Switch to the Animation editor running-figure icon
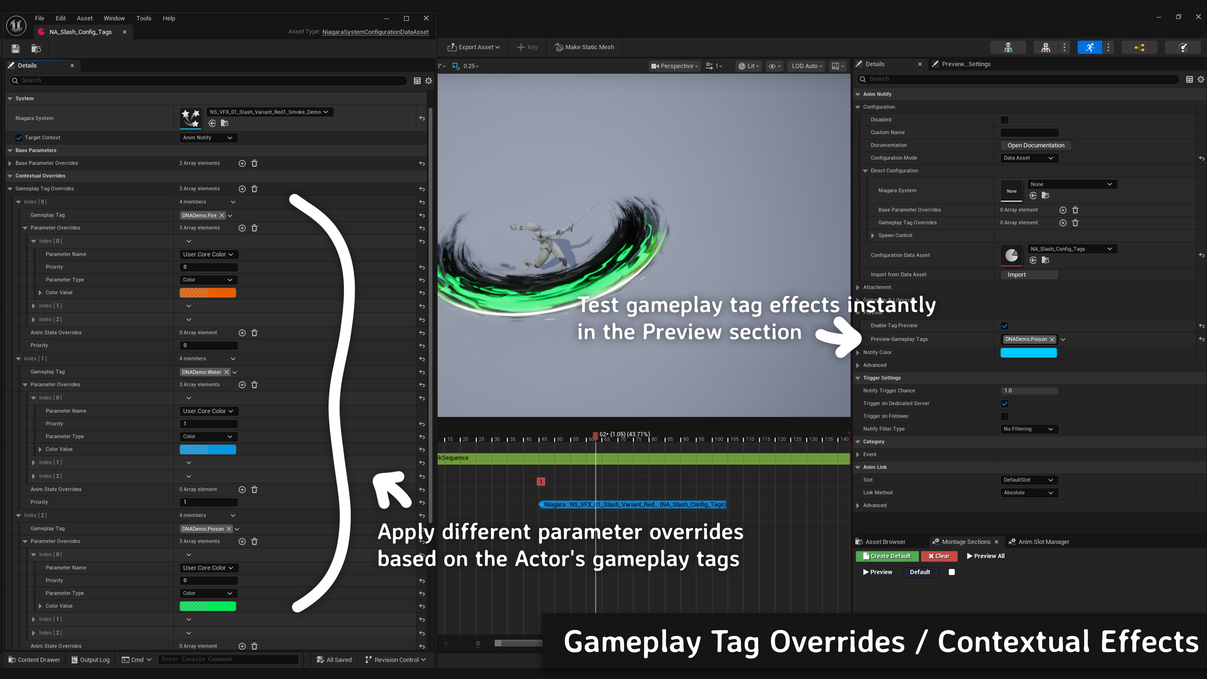The width and height of the screenshot is (1207, 679). pyautogui.click(x=1090, y=47)
